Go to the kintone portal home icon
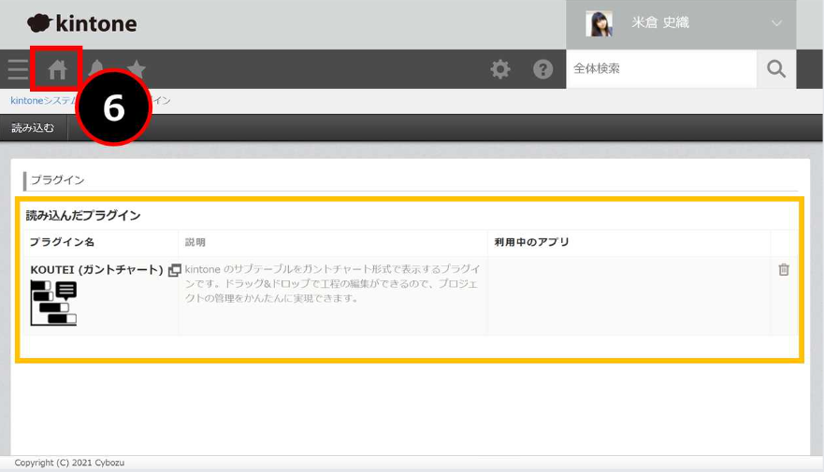824x472 pixels. point(57,69)
